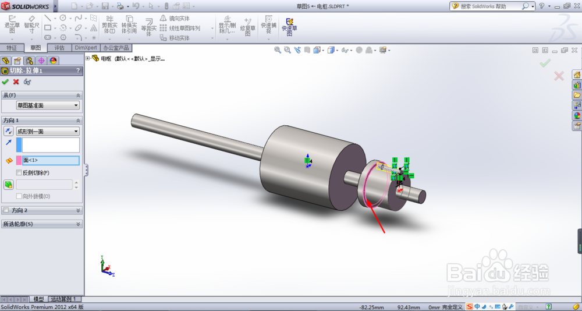The height and width of the screenshot is (311, 582).
Task: Click Move Entities (移动实体)
Action: 175,38
